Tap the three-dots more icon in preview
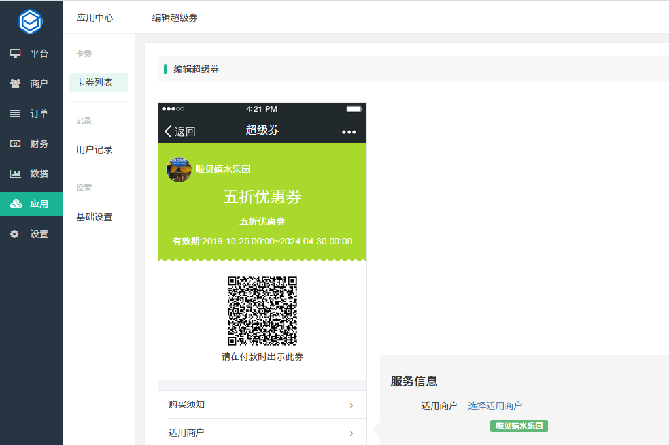The width and height of the screenshot is (669, 445). (x=349, y=132)
